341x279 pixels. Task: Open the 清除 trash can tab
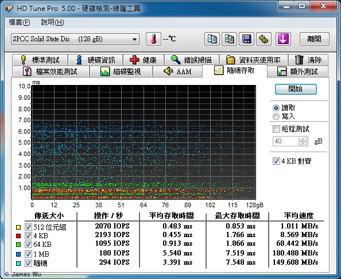pyautogui.click(x=308, y=60)
